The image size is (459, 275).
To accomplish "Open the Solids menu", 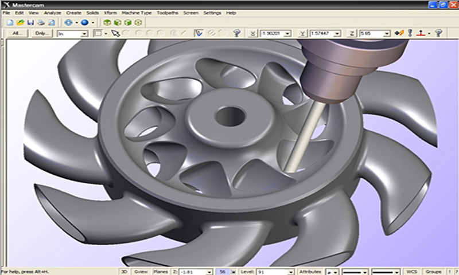I will (x=92, y=13).
